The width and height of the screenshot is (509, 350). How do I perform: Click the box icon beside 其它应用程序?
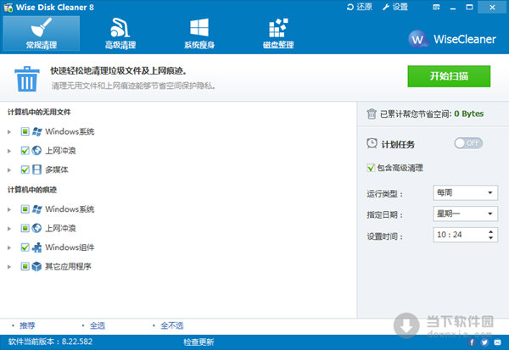[36, 266]
